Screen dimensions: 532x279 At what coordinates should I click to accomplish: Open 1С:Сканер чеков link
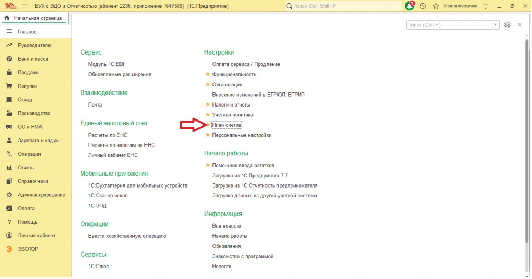point(108,195)
